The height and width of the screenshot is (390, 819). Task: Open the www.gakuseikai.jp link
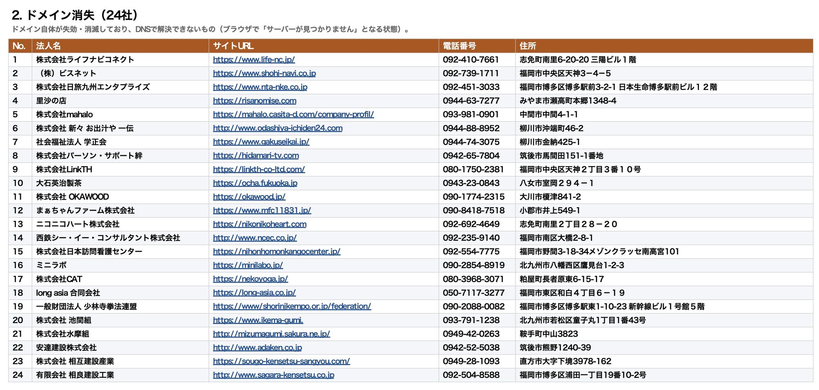point(261,142)
